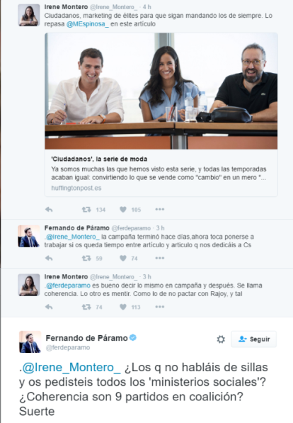
Task: Reply to Irene Montero's Ciudadanos article tweet
Action: [49, 209]
